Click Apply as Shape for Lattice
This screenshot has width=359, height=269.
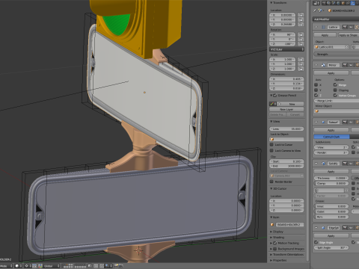349,35
